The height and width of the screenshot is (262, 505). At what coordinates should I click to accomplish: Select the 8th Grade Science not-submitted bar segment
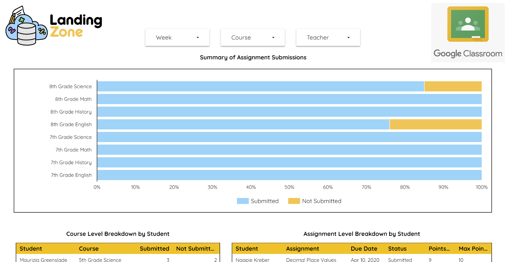453,86
